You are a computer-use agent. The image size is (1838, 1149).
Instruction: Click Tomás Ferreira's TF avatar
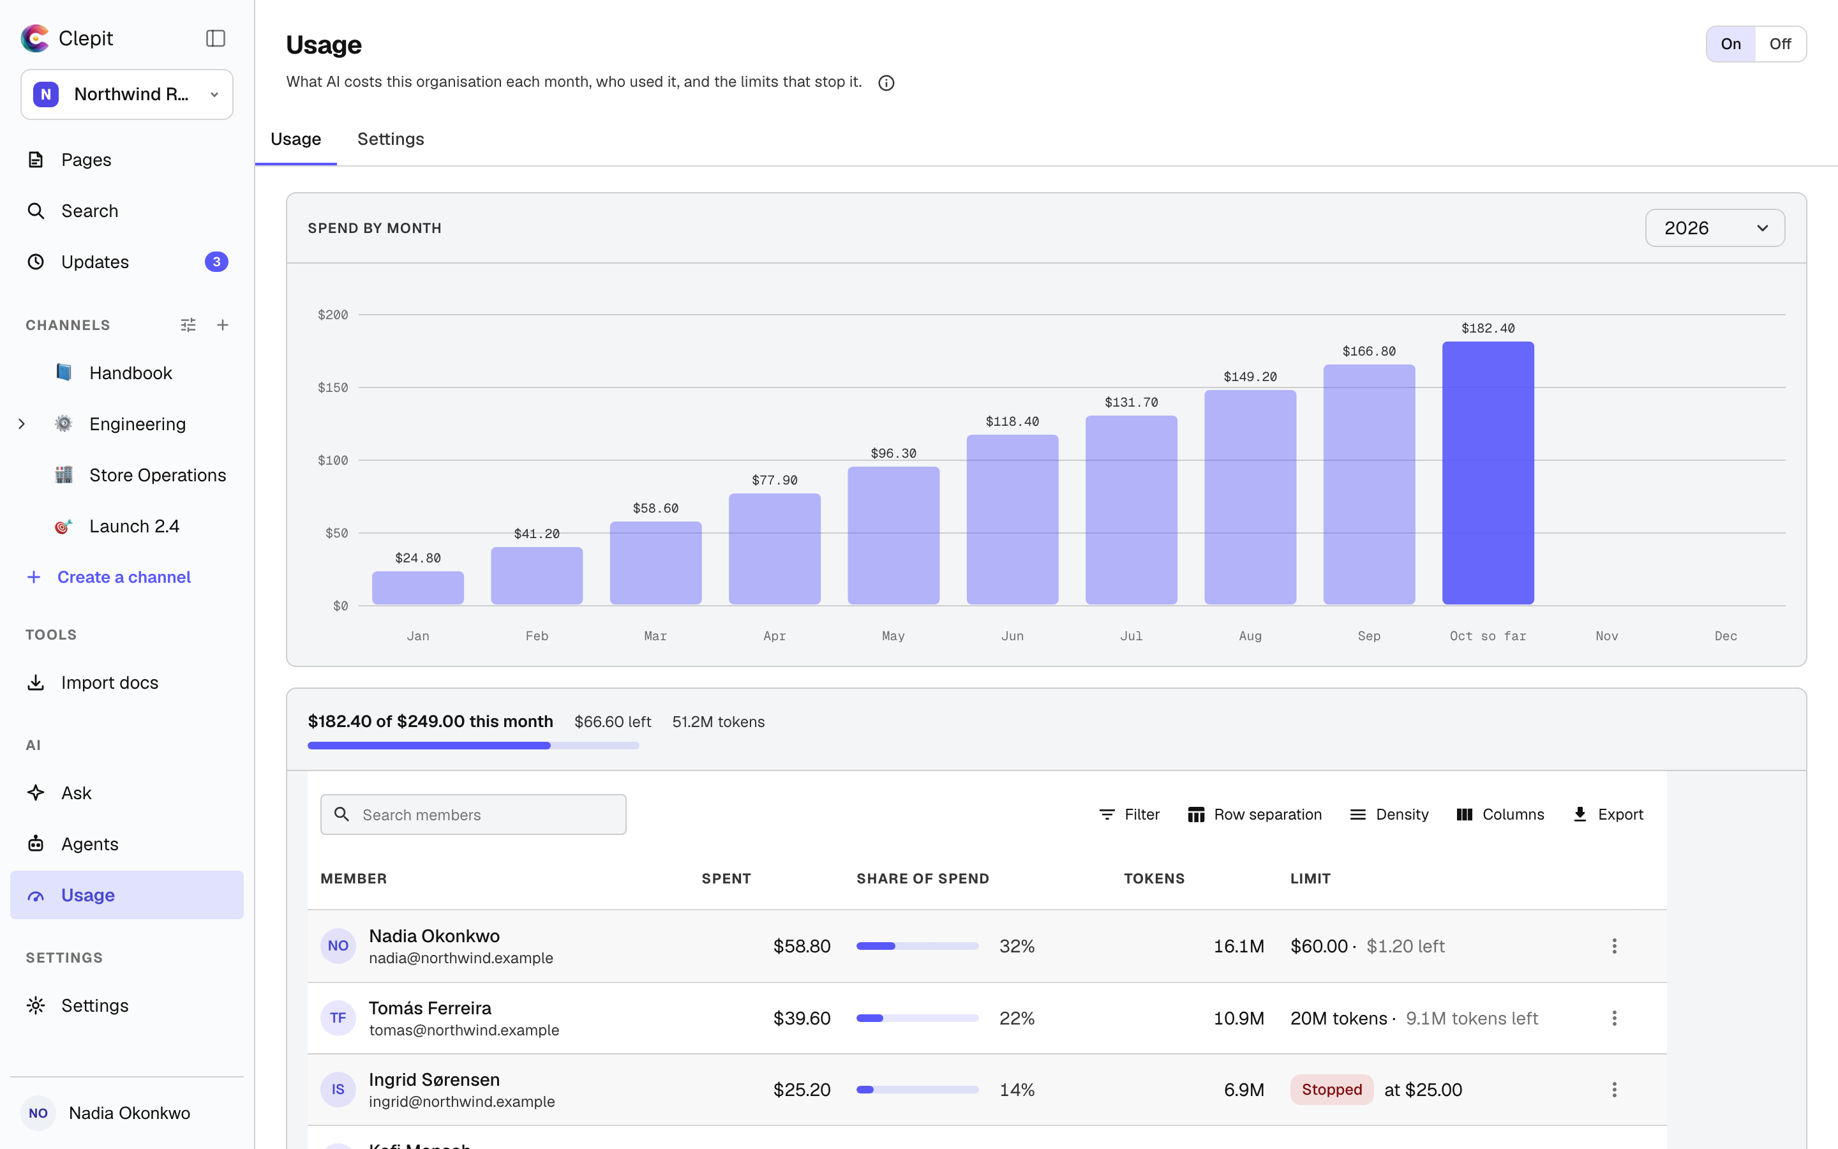338,1018
